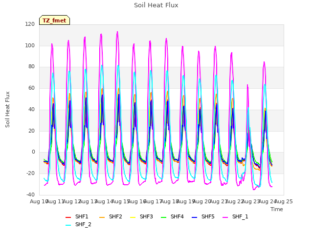
Task: Click the 100 y-axis tick label
Action: pyautogui.click(x=30, y=45)
